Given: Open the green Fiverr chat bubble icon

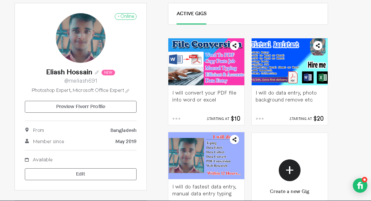Looking at the screenshot, I should 360,185.
